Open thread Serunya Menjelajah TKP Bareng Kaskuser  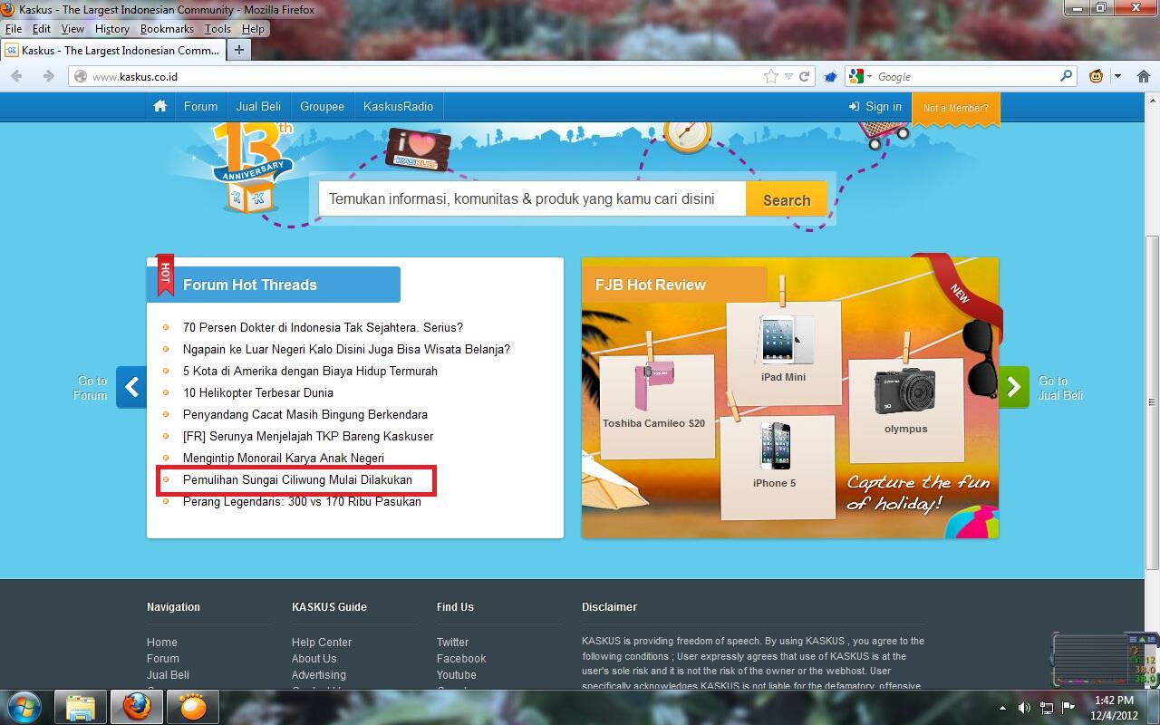(308, 436)
